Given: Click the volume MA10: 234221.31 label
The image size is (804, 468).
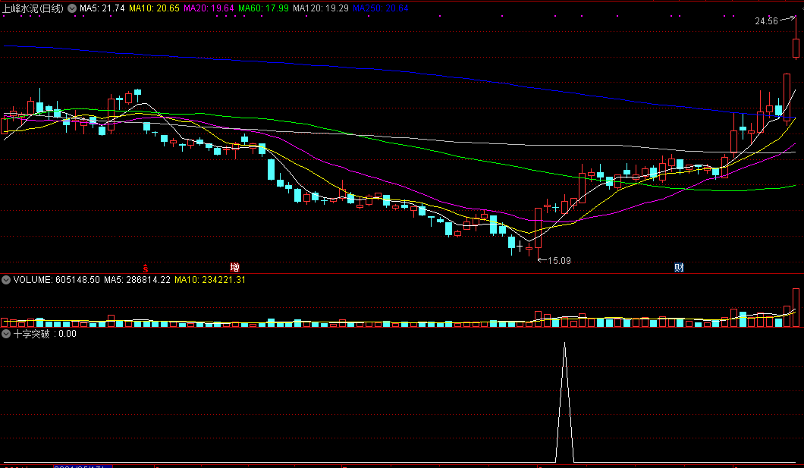Looking at the screenshot, I should click(x=209, y=280).
